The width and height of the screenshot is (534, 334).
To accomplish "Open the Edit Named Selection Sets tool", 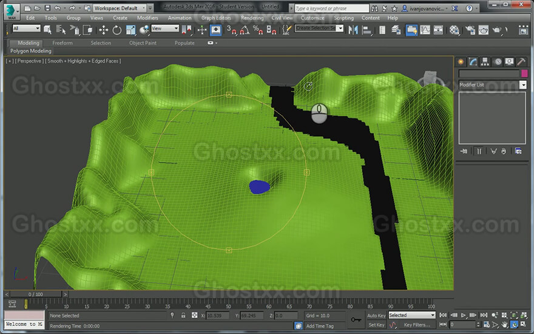I will (x=287, y=30).
